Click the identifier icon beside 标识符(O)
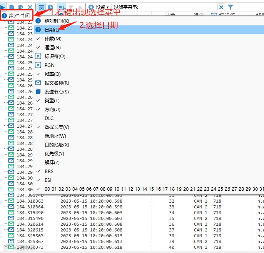This screenshot has width=264, height=253. point(38,56)
